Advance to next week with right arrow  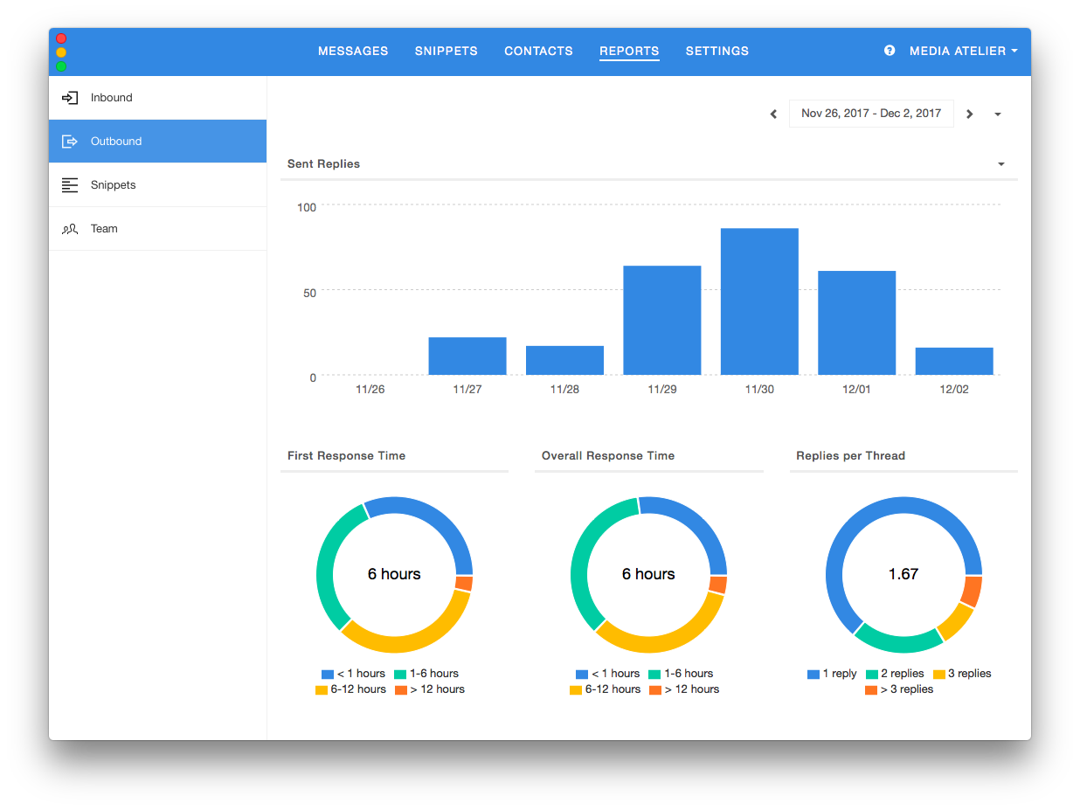(970, 114)
